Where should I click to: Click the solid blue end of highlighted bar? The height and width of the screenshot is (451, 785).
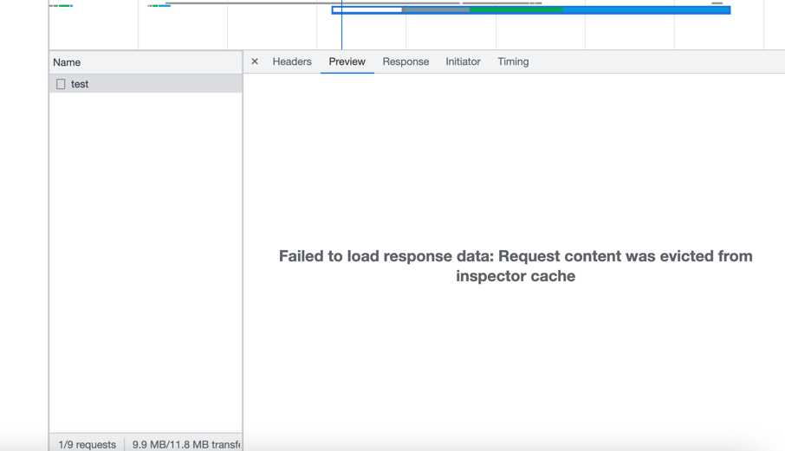tap(646, 10)
